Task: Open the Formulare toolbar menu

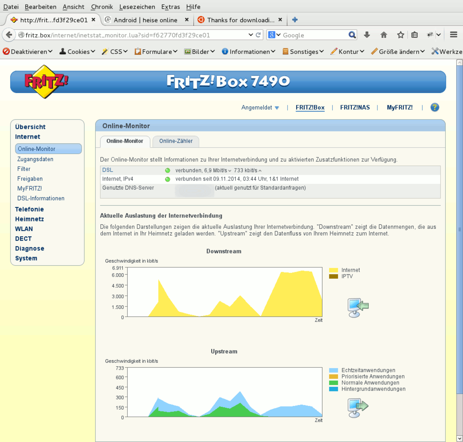Action: click(156, 51)
